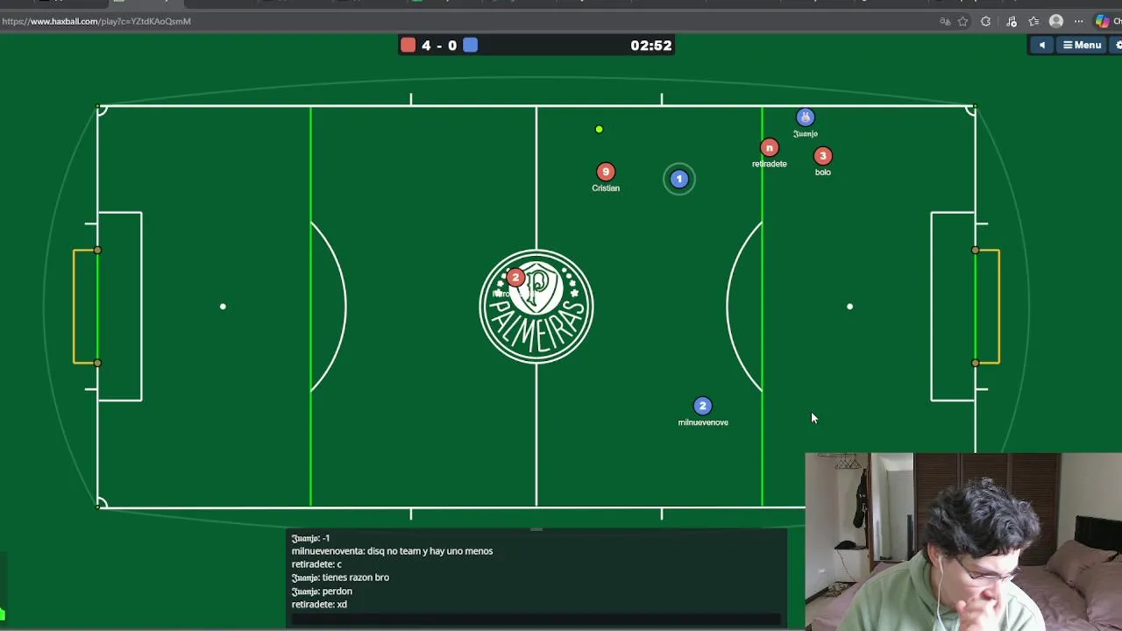Open the Copilot icon in toolbar

(x=1103, y=22)
